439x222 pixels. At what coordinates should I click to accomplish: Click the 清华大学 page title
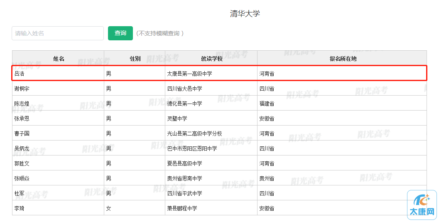(x=245, y=13)
